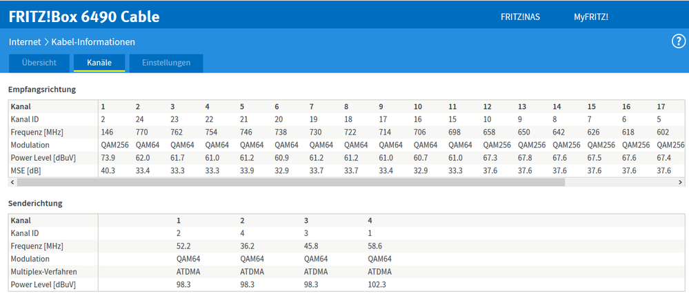Open MyFRITZ! link in header
The height and width of the screenshot is (296, 689).
coord(591,17)
